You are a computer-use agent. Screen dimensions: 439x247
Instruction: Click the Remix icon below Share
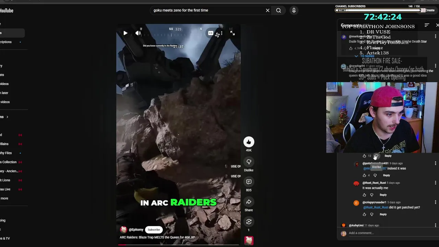[249, 222]
